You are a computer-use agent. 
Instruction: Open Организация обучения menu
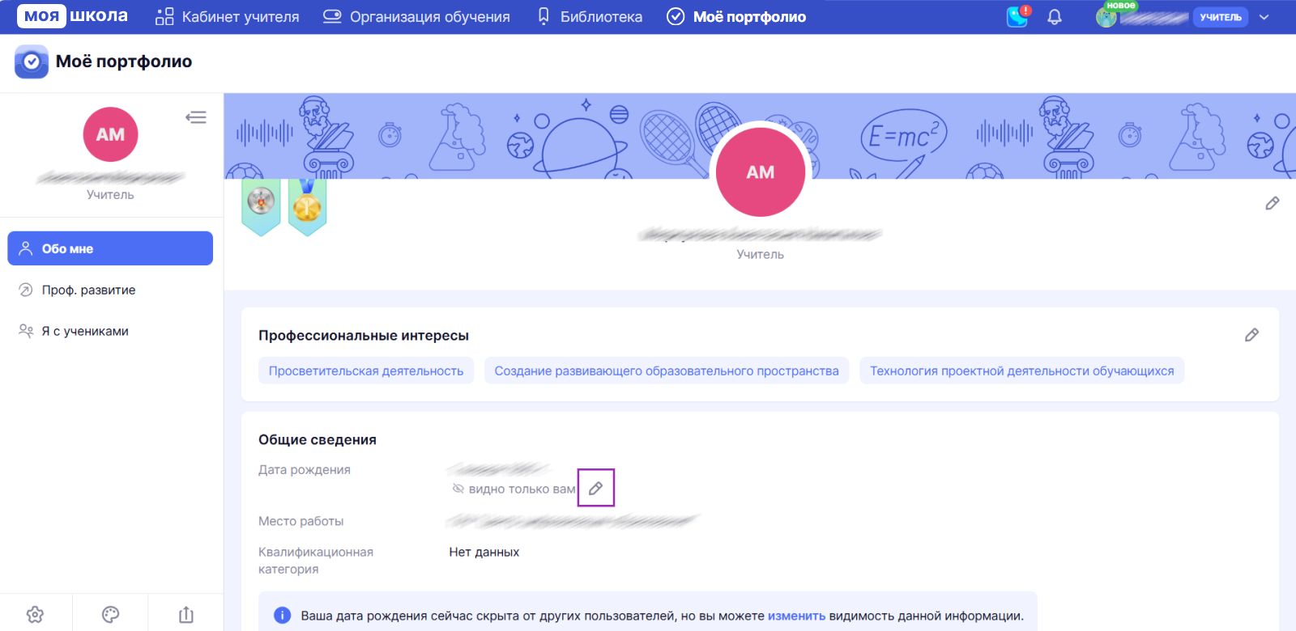click(416, 17)
